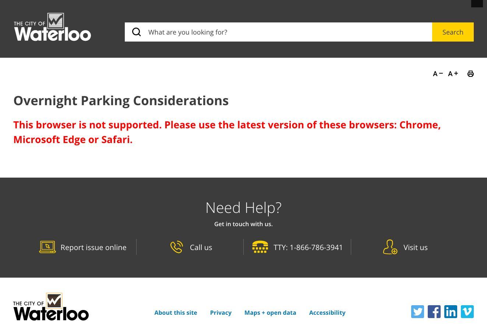Click the person icon beside Visit us

coord(390,247)
